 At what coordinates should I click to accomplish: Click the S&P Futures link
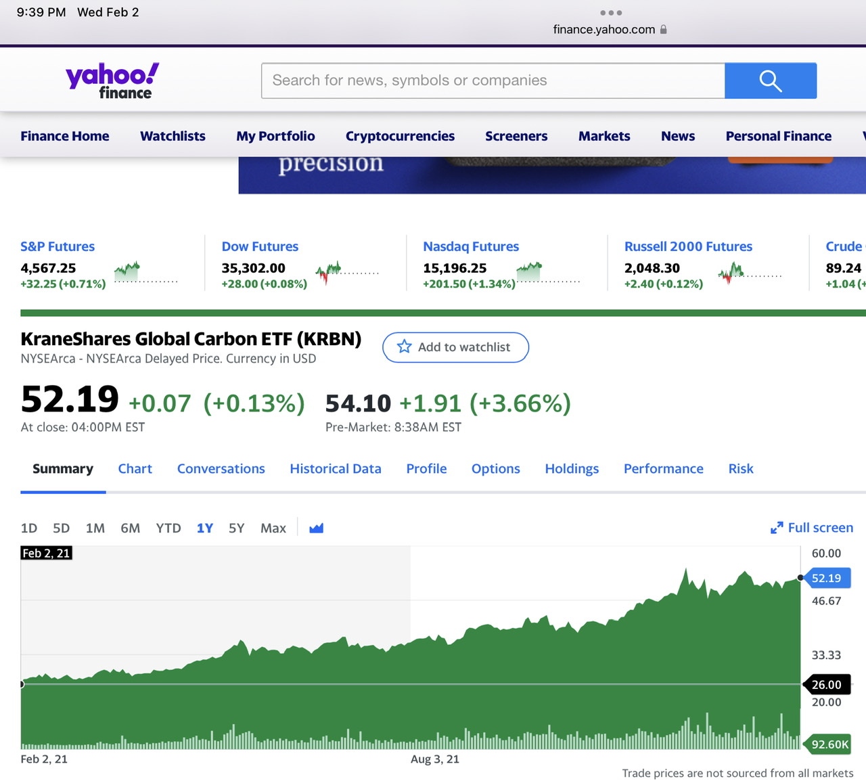click(58, 246)
